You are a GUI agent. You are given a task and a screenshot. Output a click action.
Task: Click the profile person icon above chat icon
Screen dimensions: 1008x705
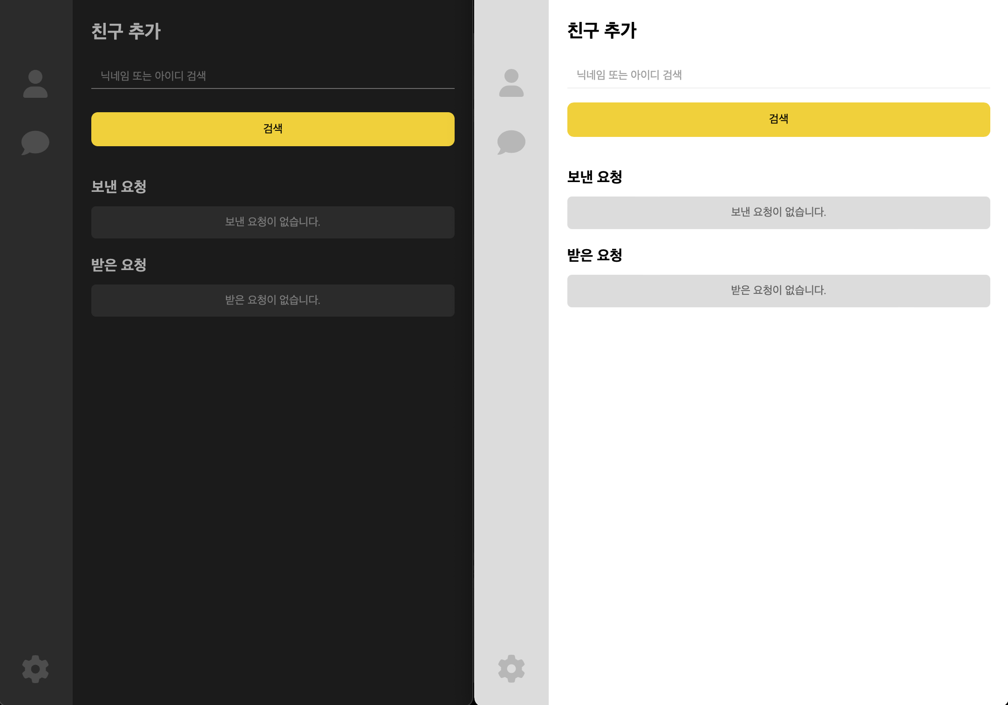tap(35, 83)
